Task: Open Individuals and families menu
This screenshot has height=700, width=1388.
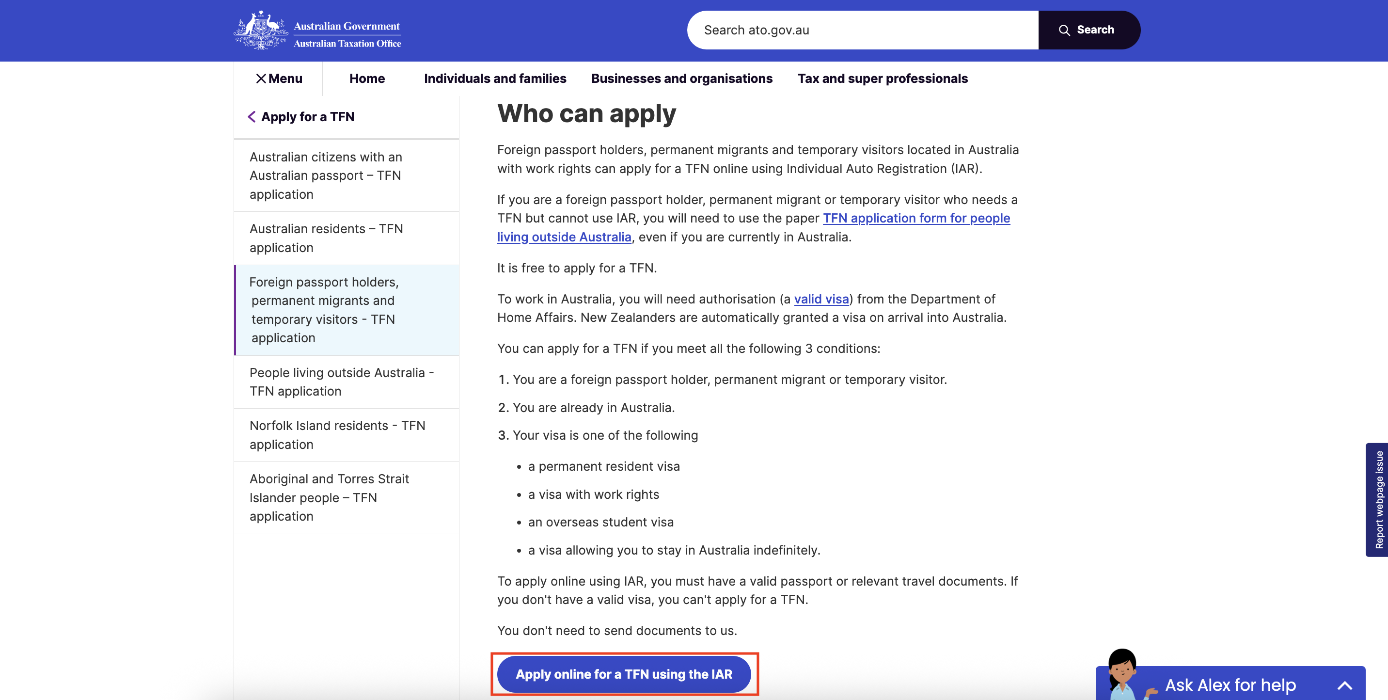Action: [495, 79]
